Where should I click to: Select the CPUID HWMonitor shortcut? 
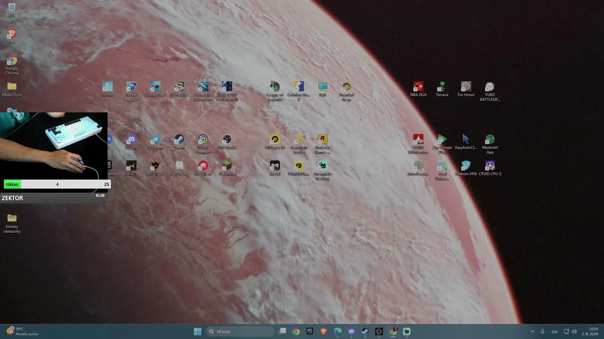tap(418, 144)
